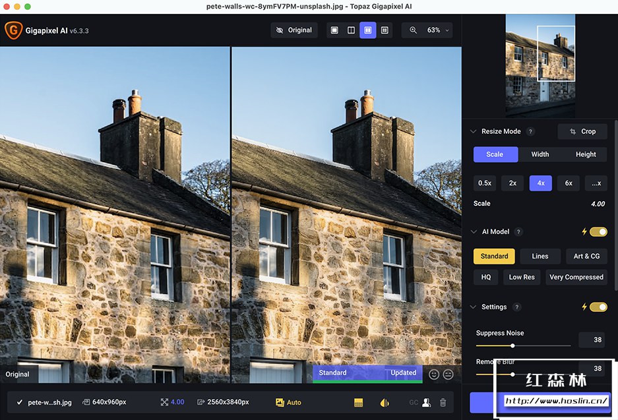Click the neutral face rating icon
The image size is (618, 420).
448,374
